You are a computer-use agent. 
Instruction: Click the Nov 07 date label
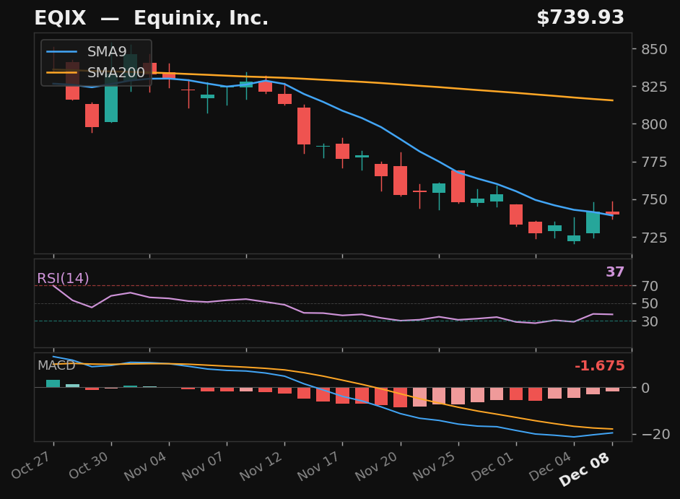pyautogui.click(x=203, y=466)
